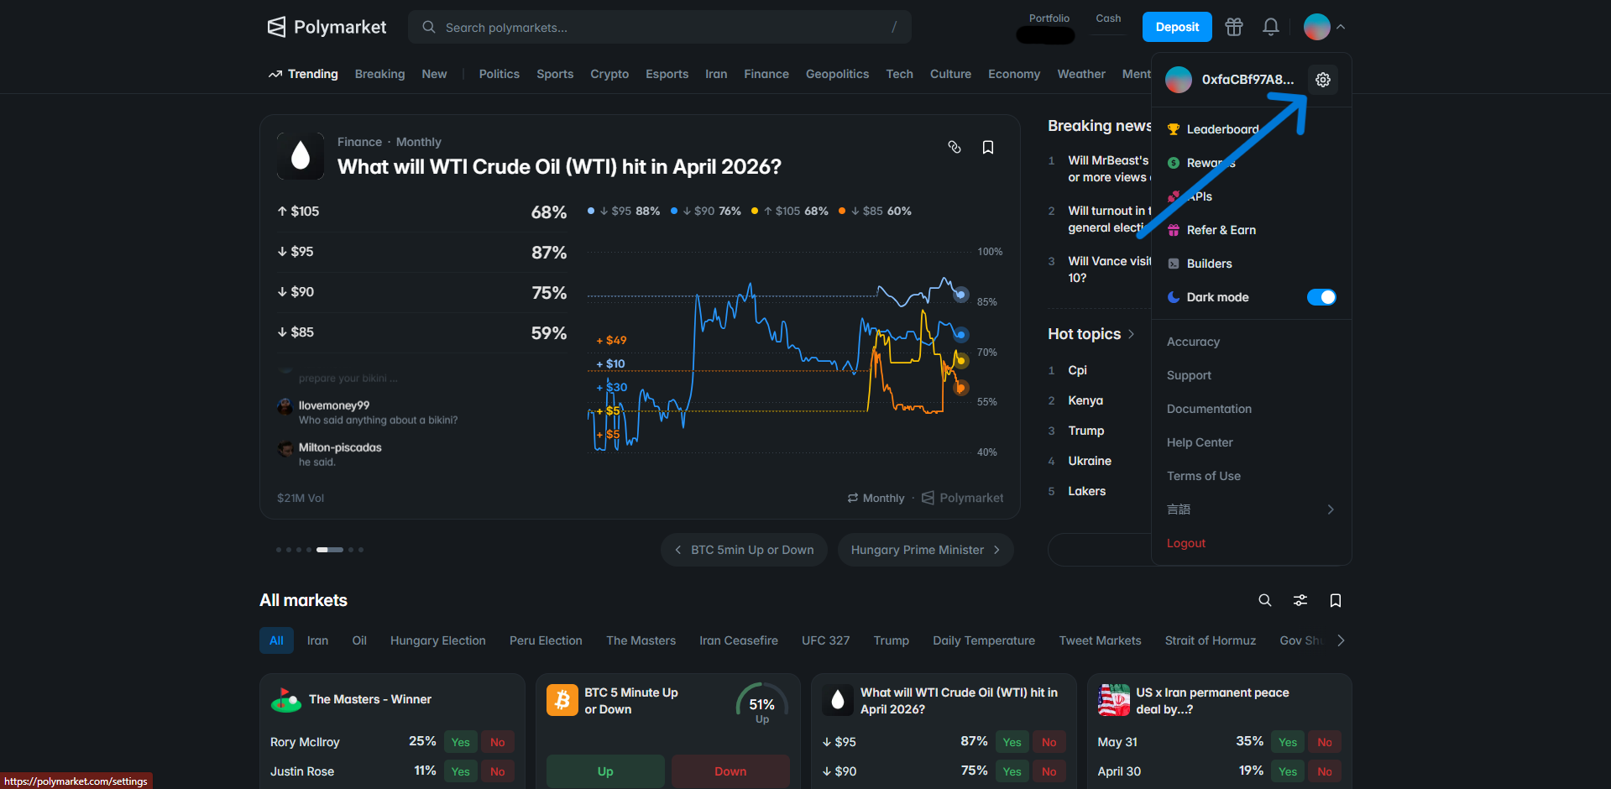Screen dimensions: 1611x789
Task: Click Down on BTC 5 Minute card
Action: coord(730,771)
